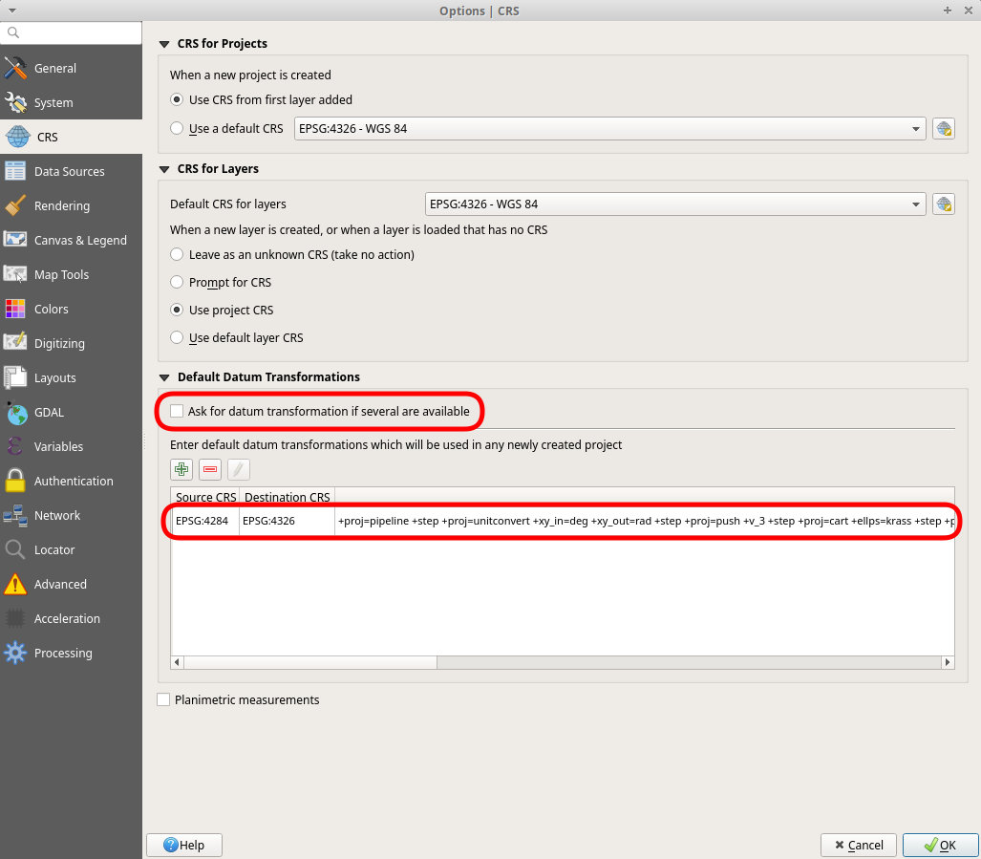This screenshot has height=859, width=981.
Task: Open the GDAL globe icon
Action: [15, 412]
